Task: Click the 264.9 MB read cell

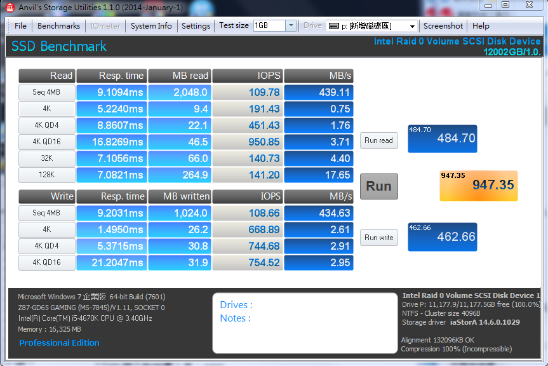Action: coord(180,175)
